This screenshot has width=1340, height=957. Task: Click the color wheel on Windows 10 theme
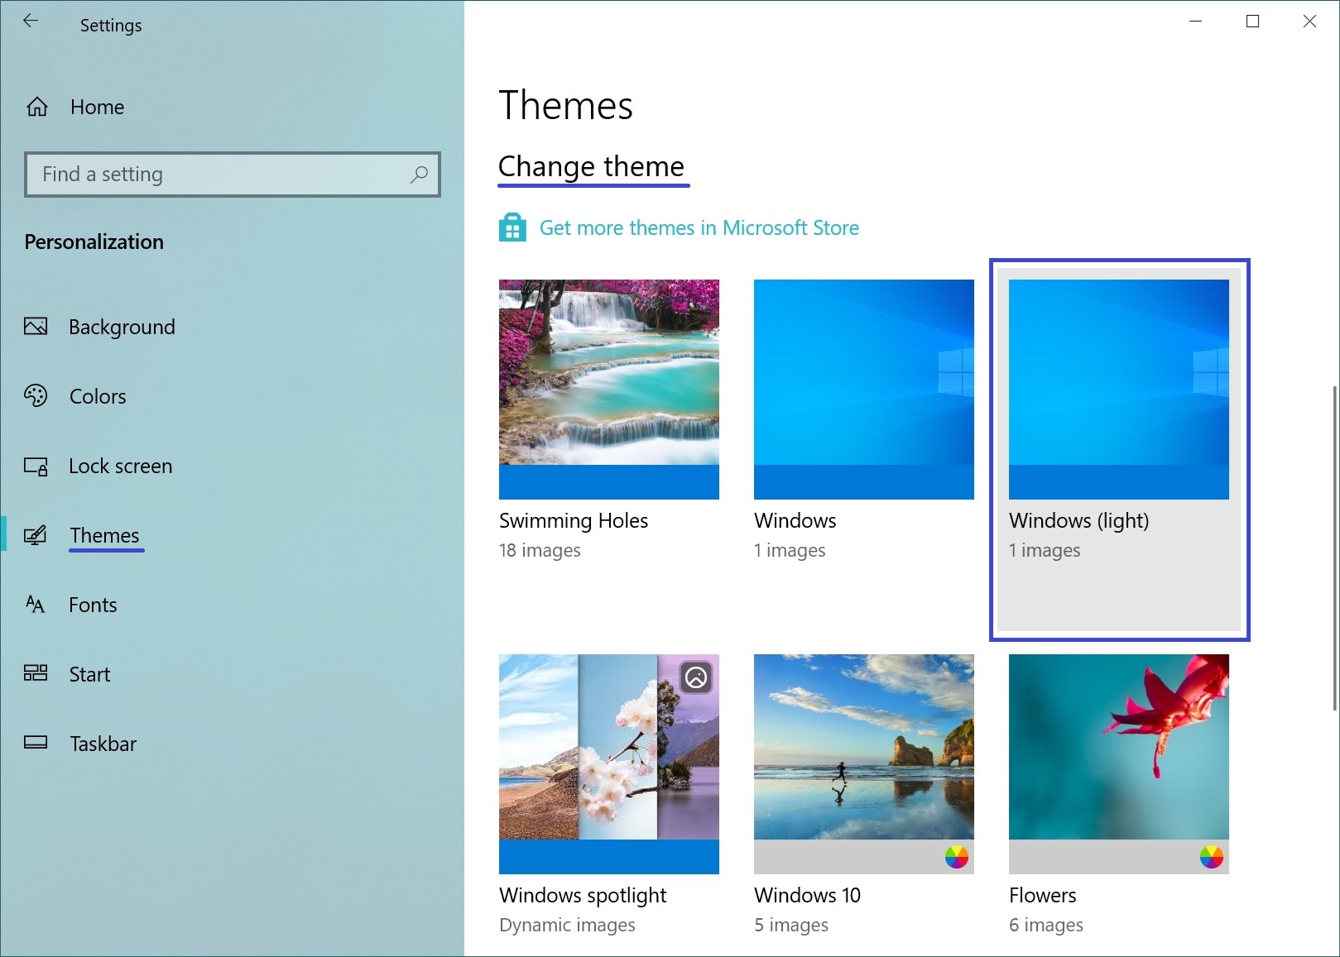(x=956, y=857)
